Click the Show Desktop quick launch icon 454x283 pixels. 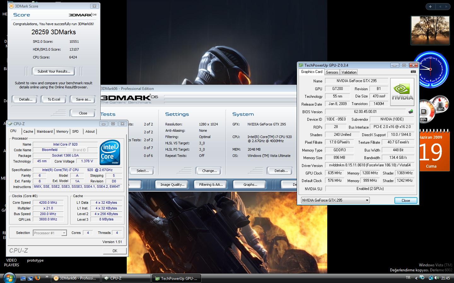23,278
